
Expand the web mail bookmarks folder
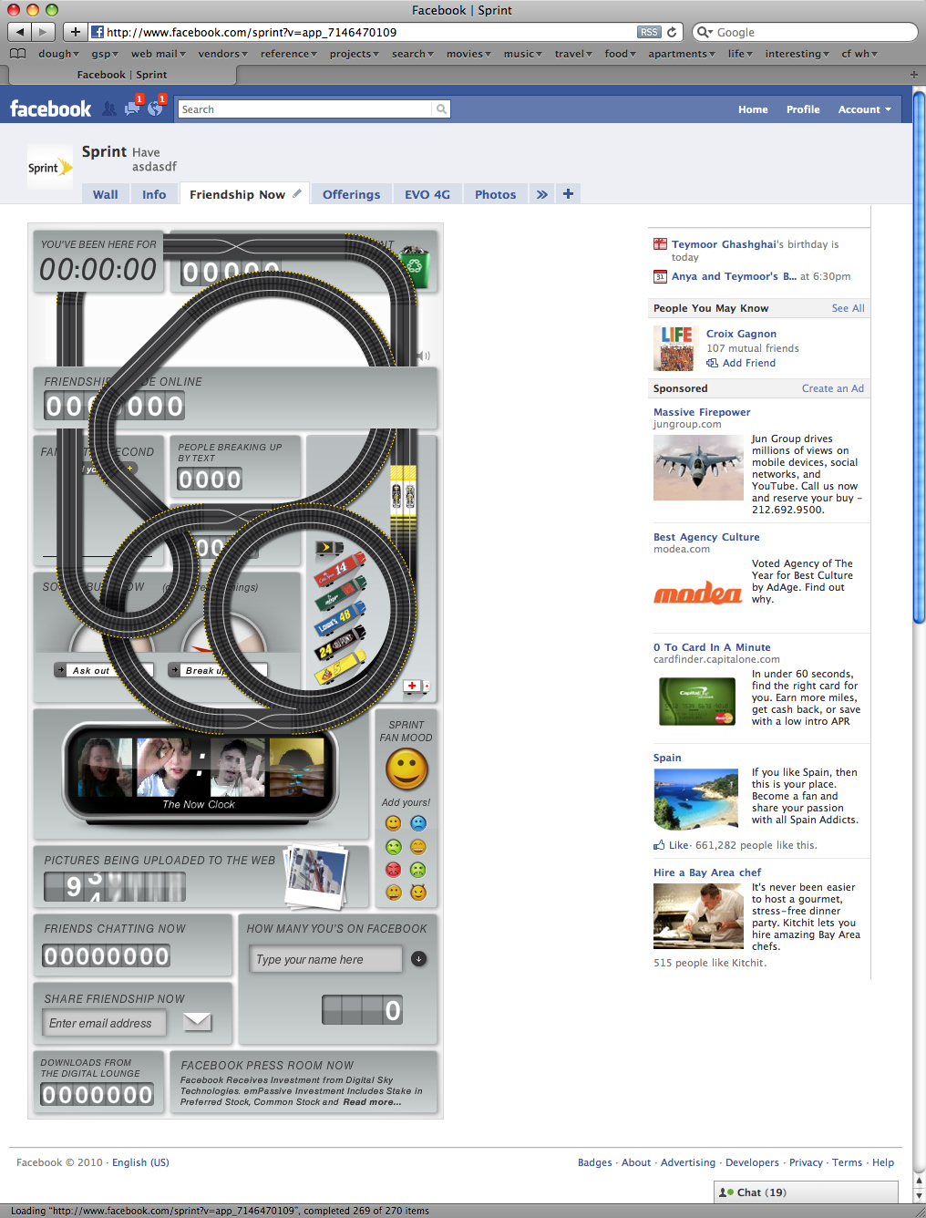coord(159,54)
